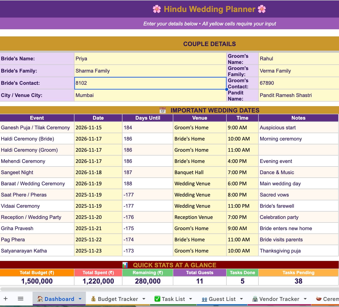The width and height of the screenshot is (339, 307).
Task: Select the Total Spent value 1,220,000
Action: click(98, 281)
